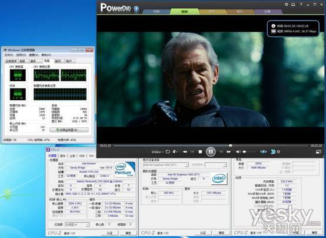Screen dimensions: 326x238
Task: Click the CPU usage gauge in Task Manager
Action: (x=18, y=75)
